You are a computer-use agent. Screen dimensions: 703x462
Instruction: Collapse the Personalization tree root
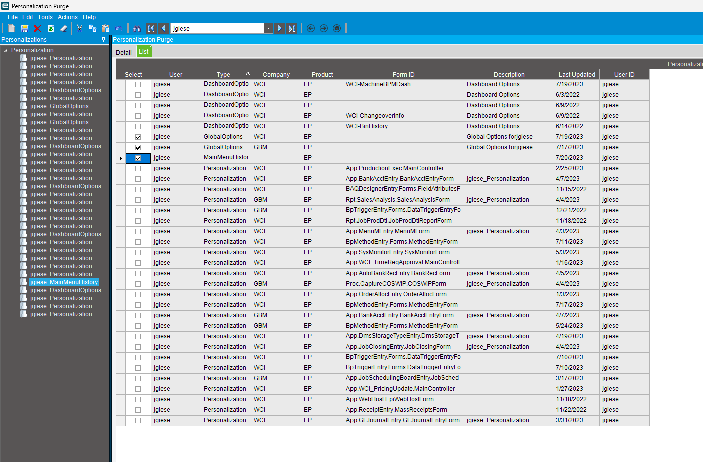[6, 50]
